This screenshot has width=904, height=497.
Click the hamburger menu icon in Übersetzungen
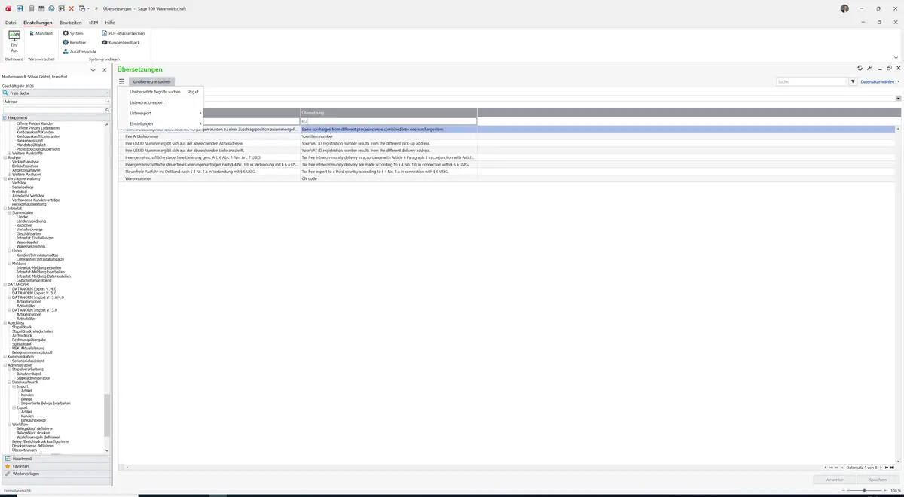pyautogui.click(x=121, y=81)
